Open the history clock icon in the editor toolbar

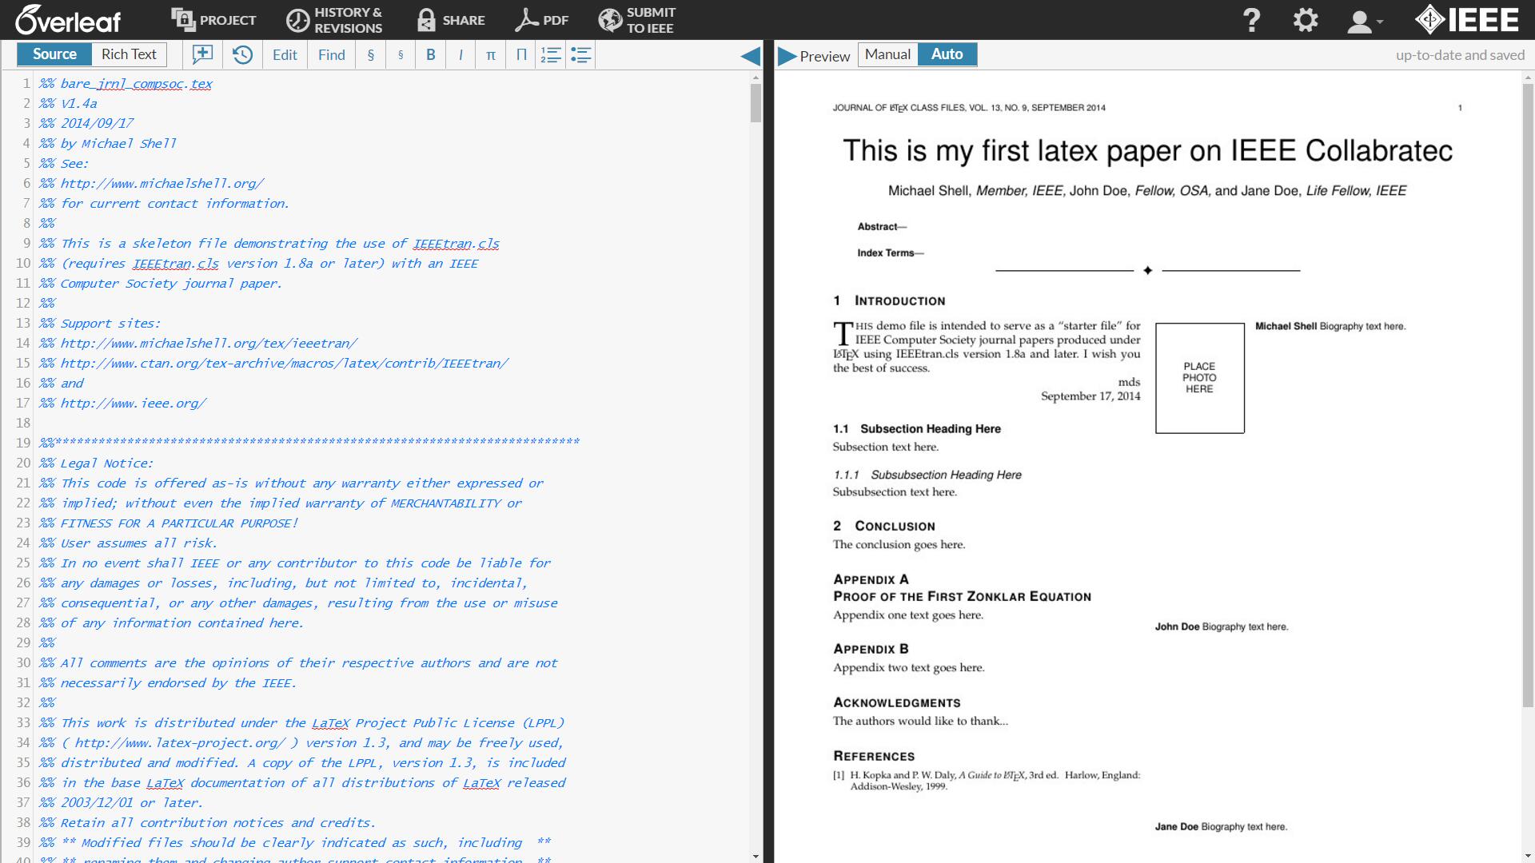point(242,54)
